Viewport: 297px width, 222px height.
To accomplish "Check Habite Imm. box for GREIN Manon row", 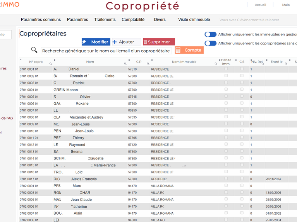I will [x=226, y=89].
